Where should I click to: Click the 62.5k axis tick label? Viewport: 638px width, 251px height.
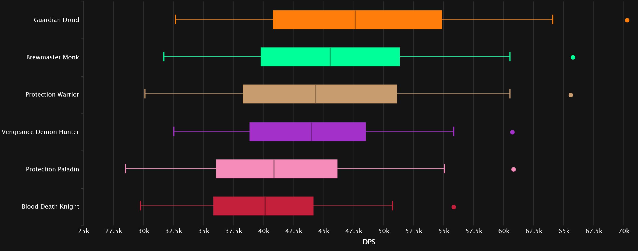point(534,231)
